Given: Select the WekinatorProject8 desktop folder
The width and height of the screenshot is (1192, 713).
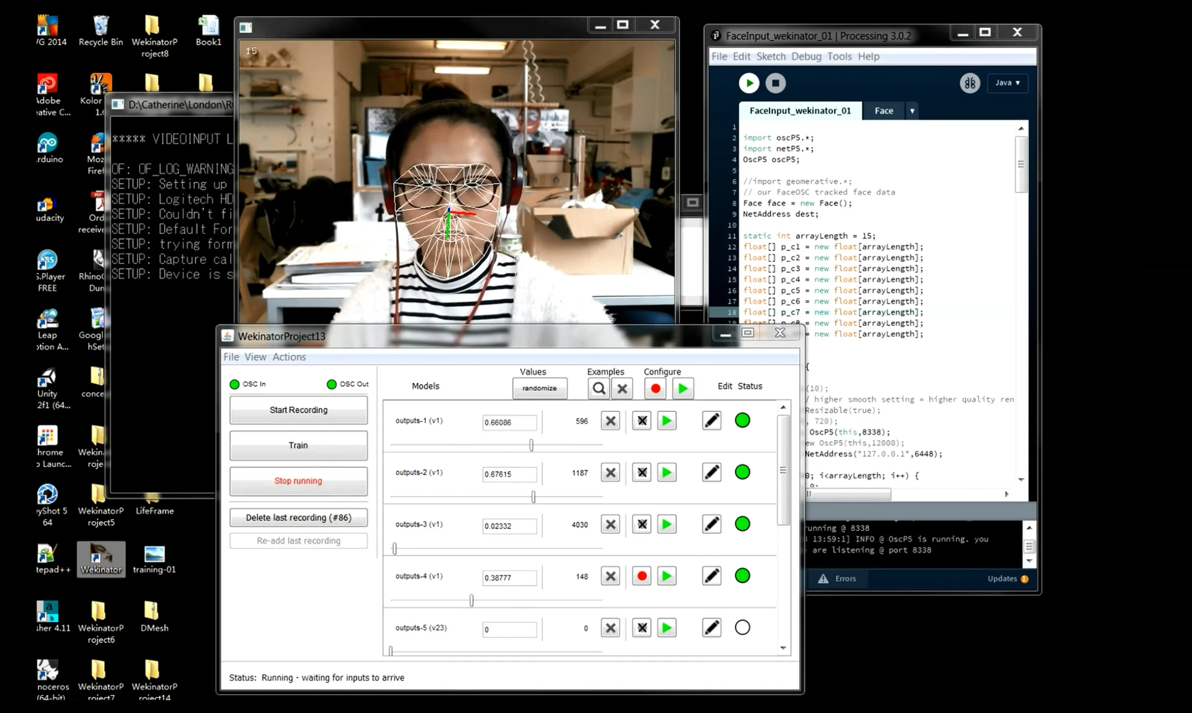Looking at the screenshot, I should (x=154, y=36).
